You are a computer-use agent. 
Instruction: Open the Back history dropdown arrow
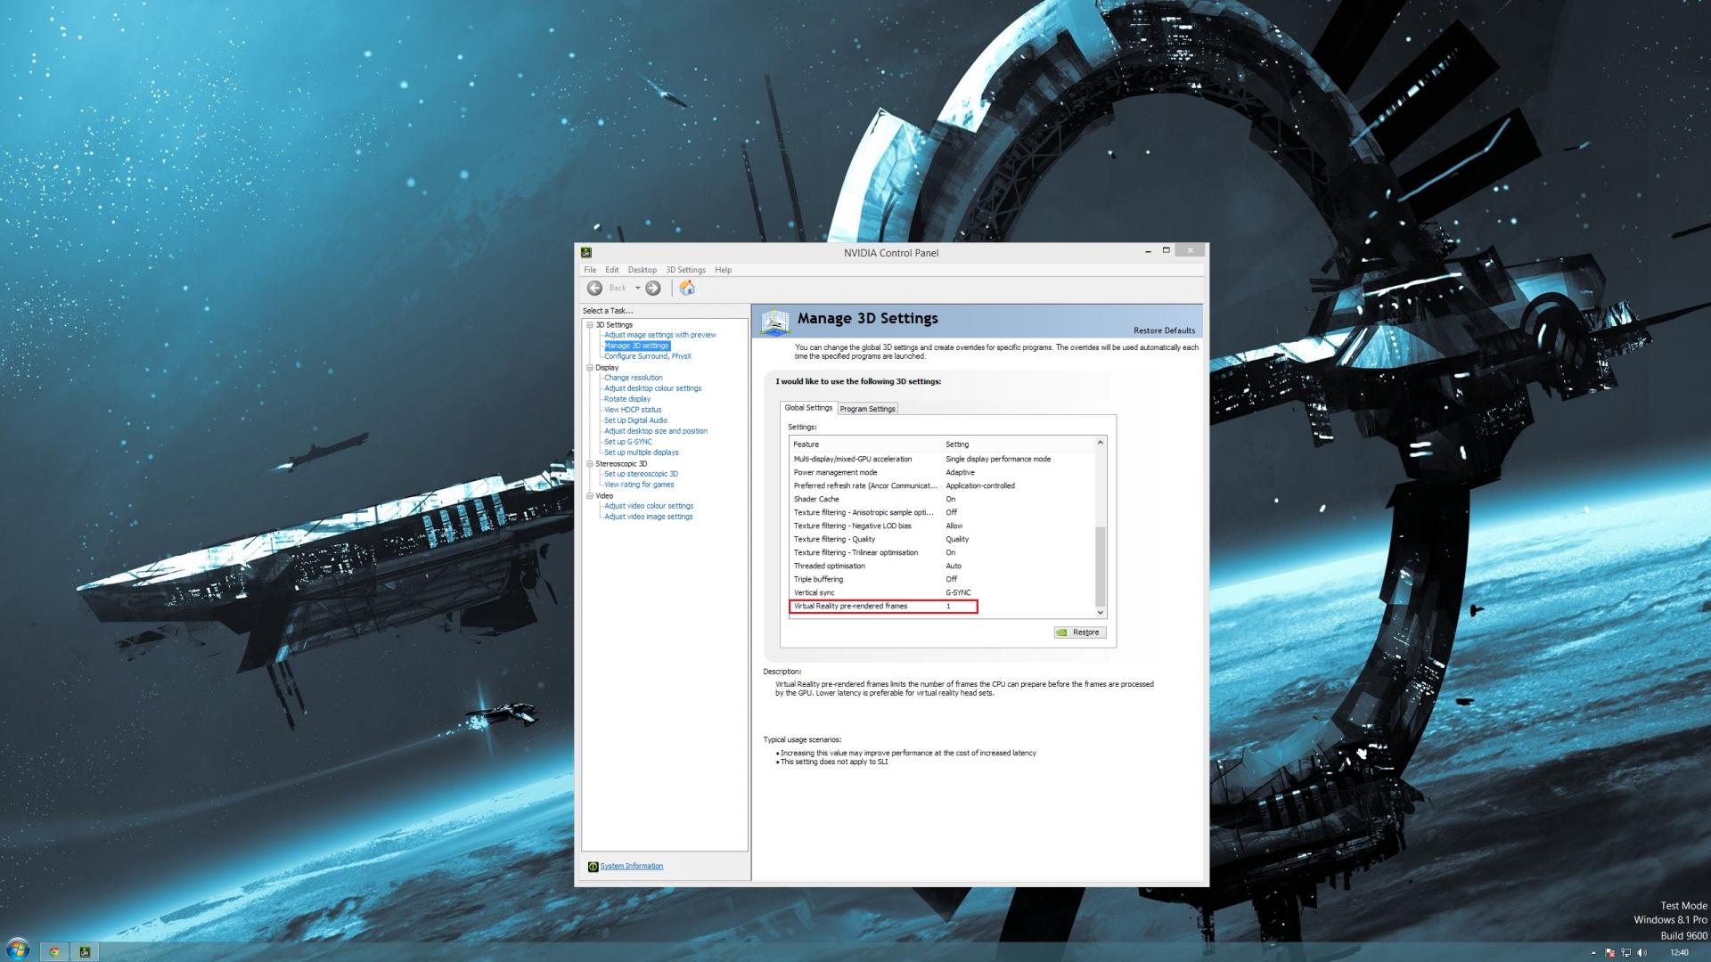[x=637, y=288]
